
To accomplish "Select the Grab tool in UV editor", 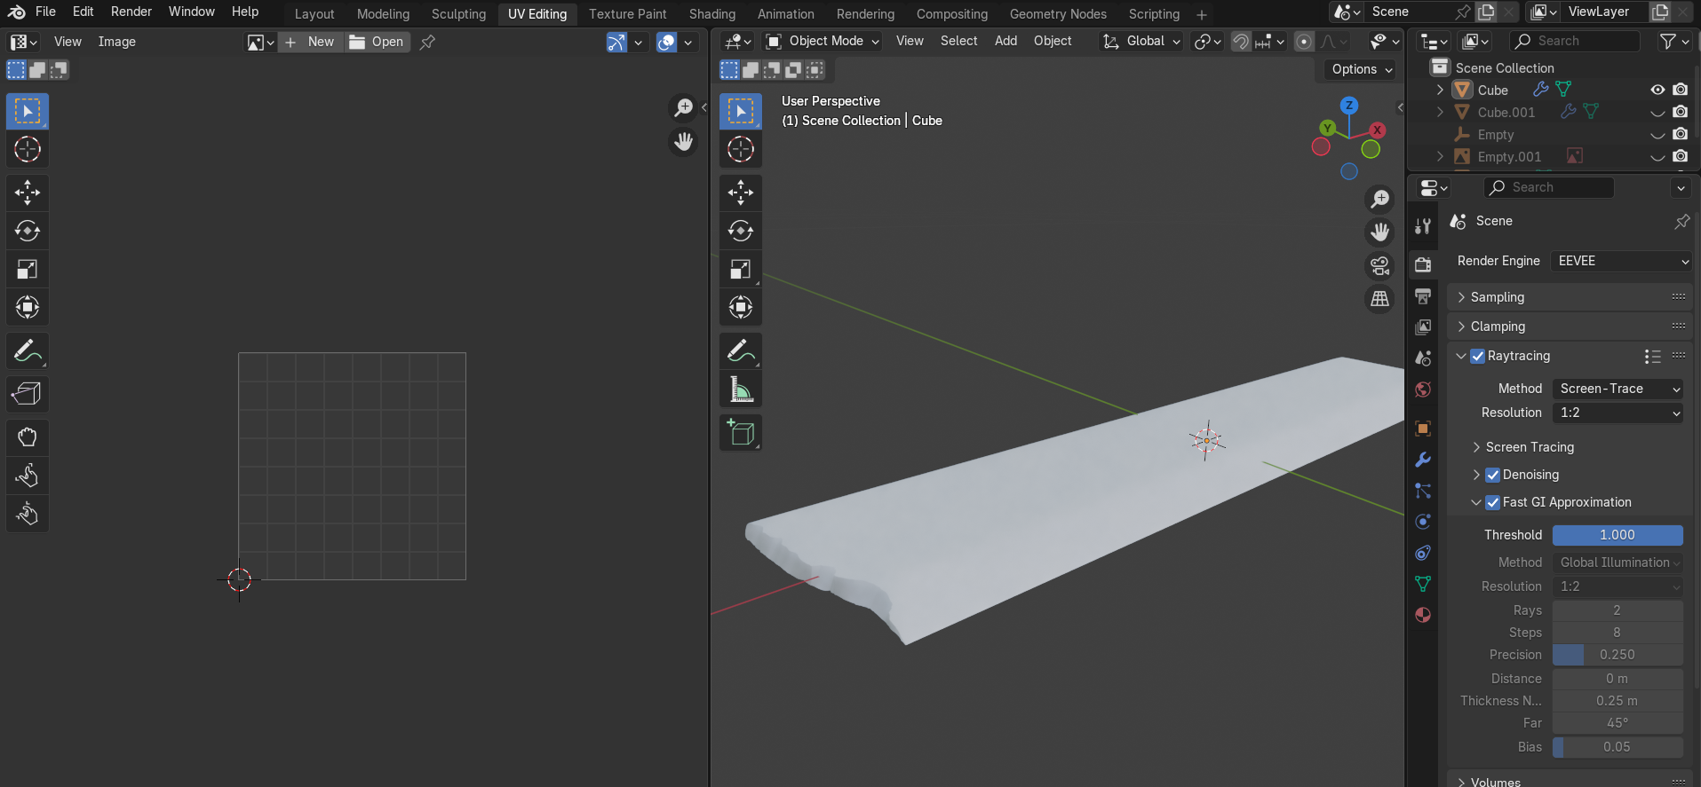I will [27, 437].
